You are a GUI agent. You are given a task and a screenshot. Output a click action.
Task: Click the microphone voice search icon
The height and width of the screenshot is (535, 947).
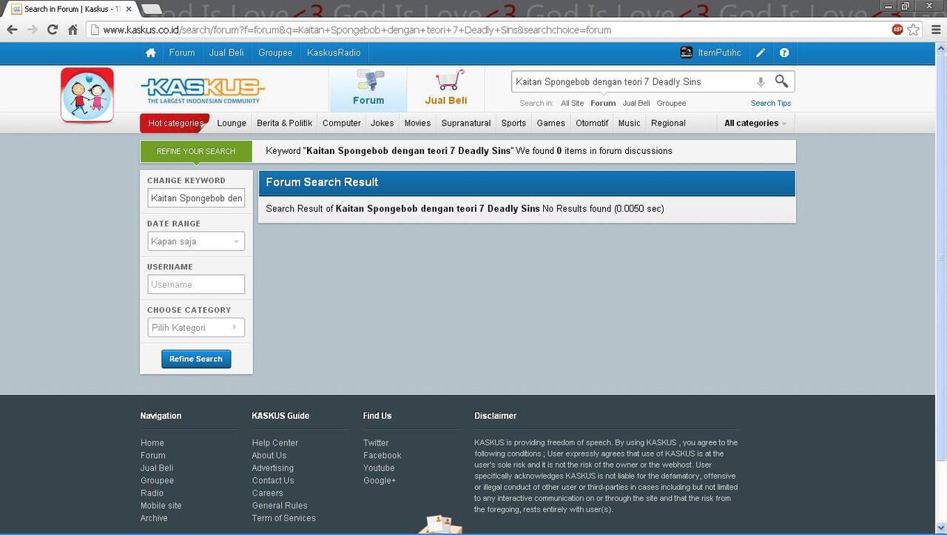761,81
